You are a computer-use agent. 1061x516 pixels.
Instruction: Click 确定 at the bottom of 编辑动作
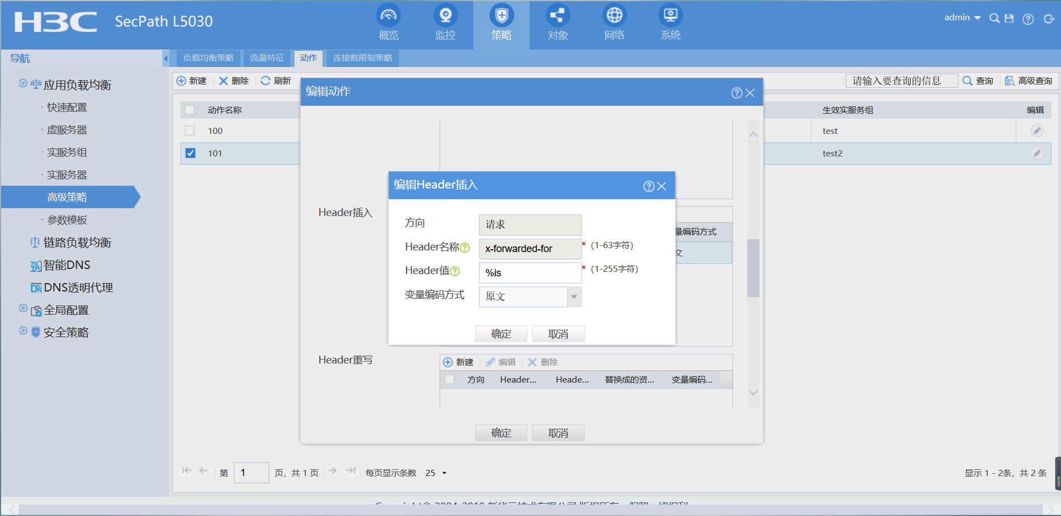pyautogui.click(x=501, y=433)
